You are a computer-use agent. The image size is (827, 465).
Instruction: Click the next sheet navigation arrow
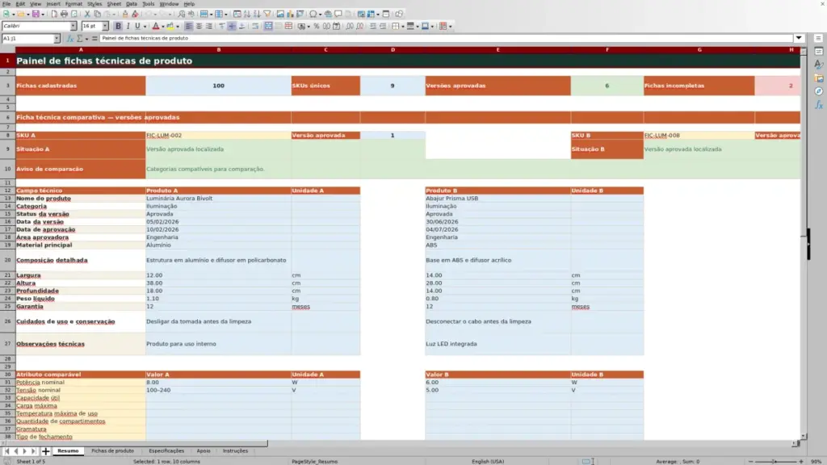[25, 451]
